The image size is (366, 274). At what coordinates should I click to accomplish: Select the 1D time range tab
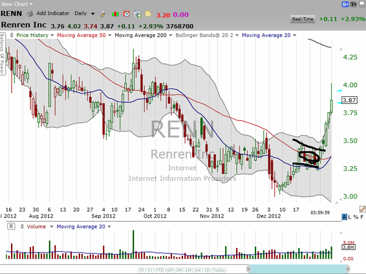coord(207,270)
